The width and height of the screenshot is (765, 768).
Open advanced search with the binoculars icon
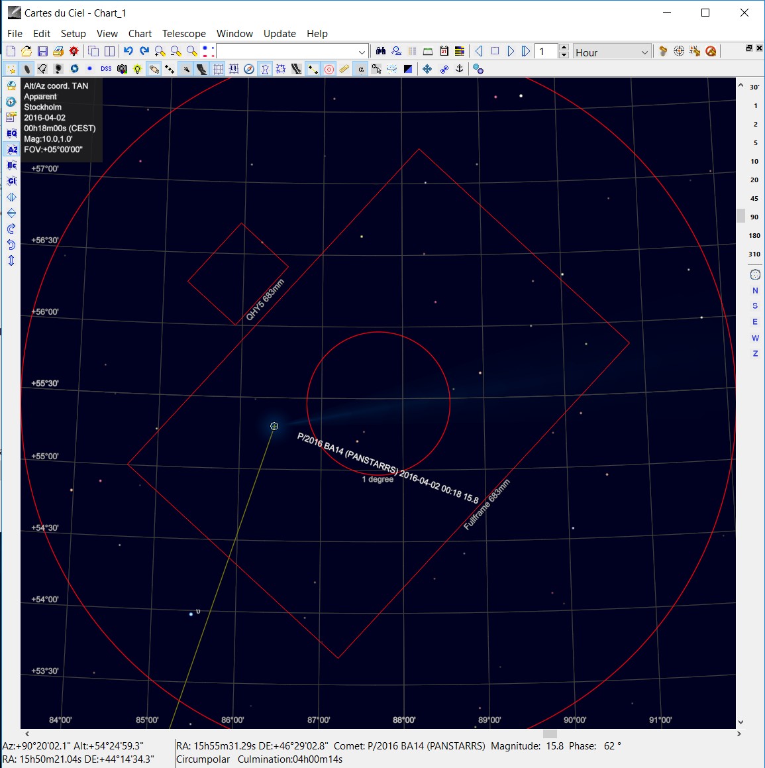tap(380, 51)
